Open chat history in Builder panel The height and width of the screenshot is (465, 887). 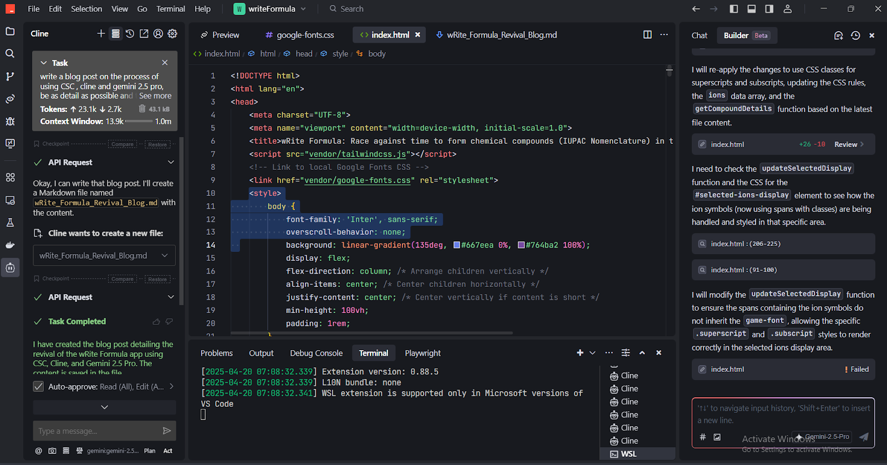click(855, 36)
